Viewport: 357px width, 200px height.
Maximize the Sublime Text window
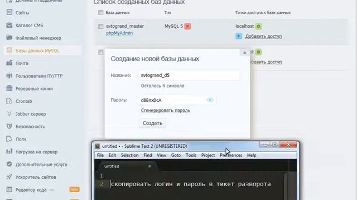pos(275,144)
